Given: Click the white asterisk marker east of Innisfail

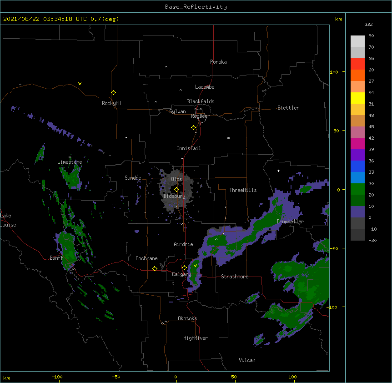Looking at the screenshot, I should tap(228, 138).
